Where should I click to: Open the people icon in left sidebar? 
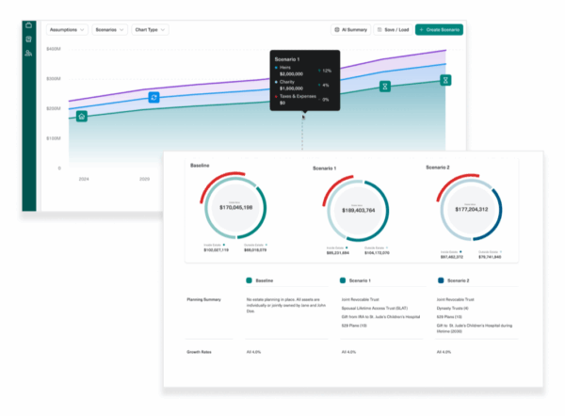(x=28, y=54)
